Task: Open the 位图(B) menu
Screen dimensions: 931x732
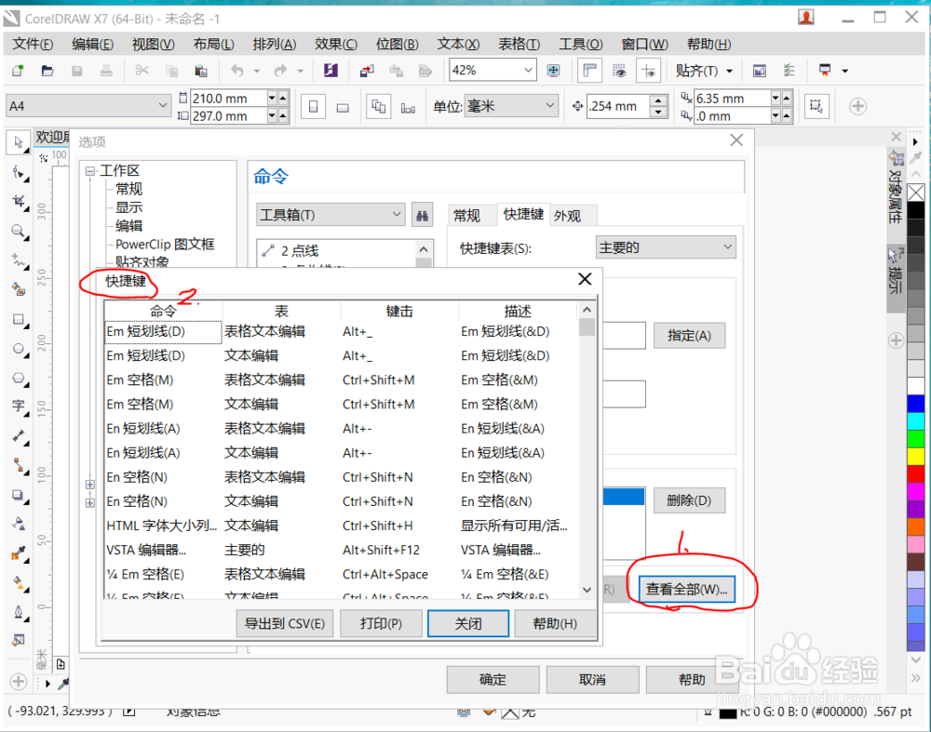Action: point(398,45)
